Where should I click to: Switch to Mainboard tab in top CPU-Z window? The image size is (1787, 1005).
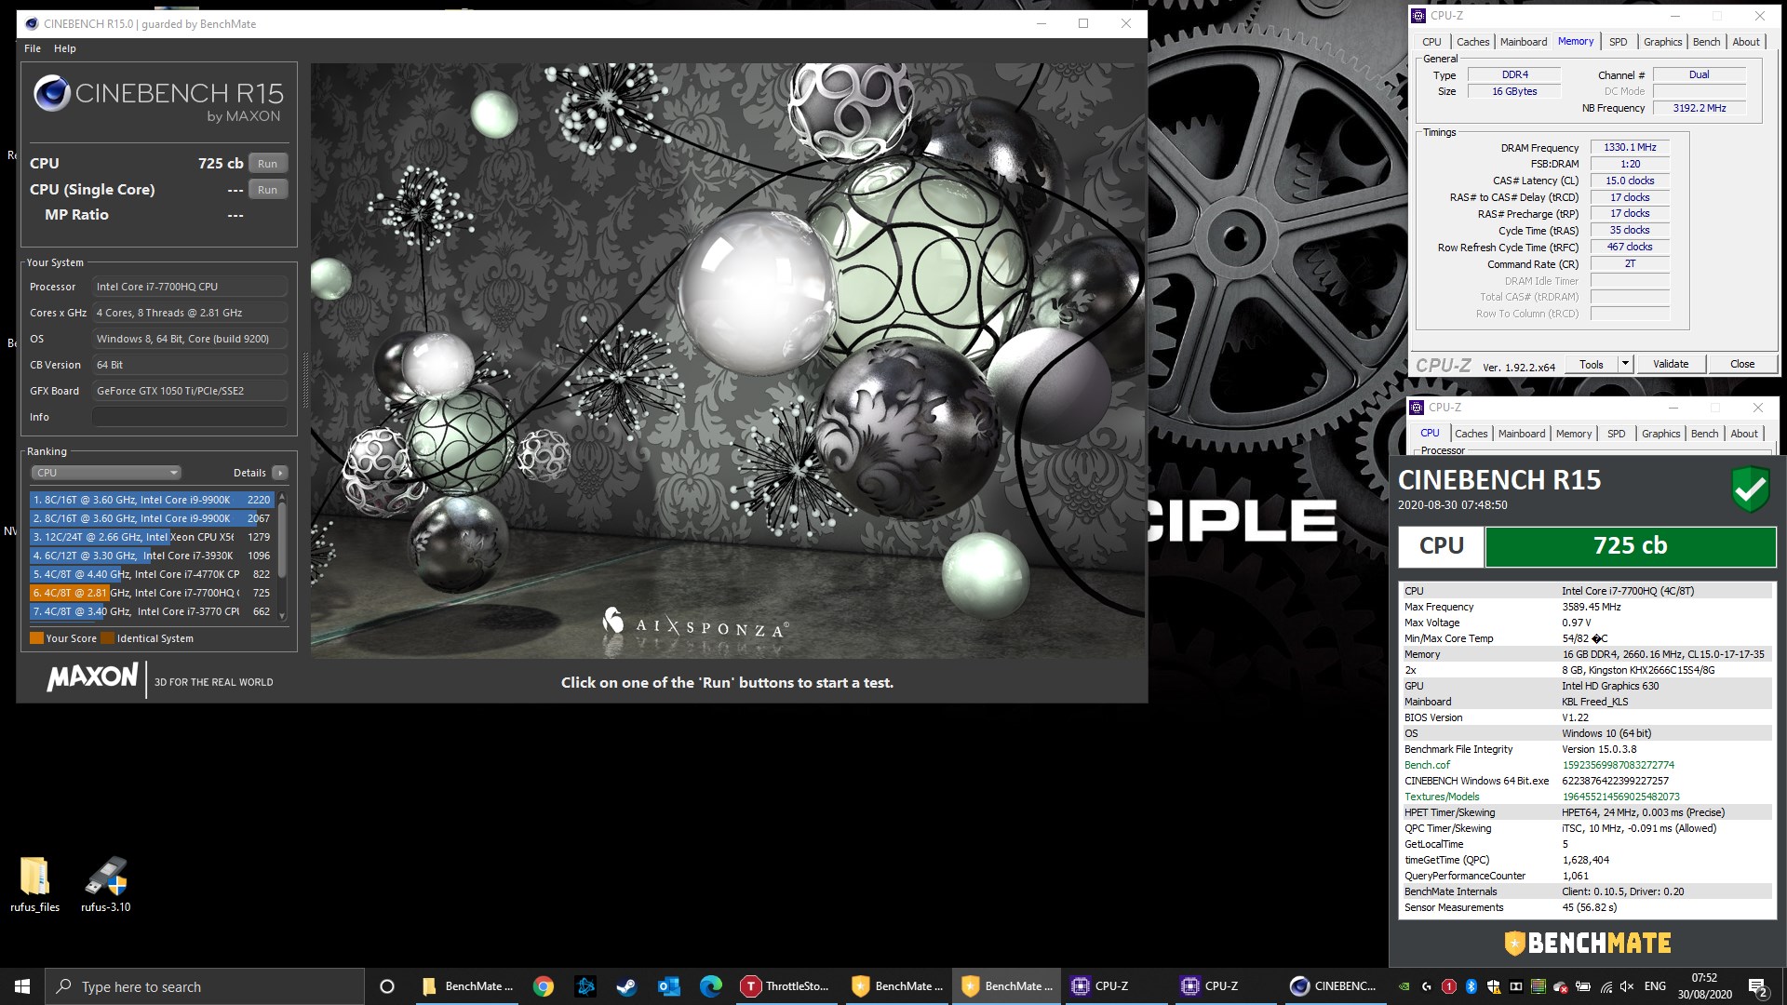coord(1524,42)
